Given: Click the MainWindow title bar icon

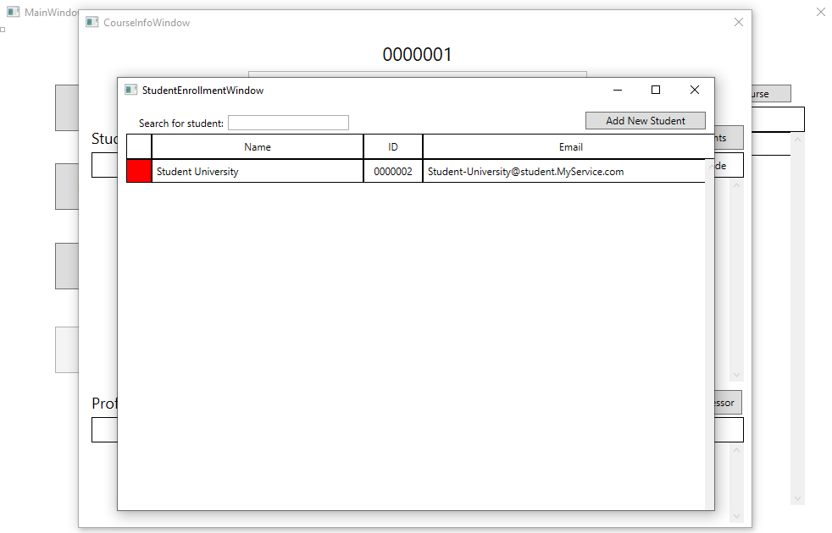Looking at the screenshot, I should (x=13, y=12).
